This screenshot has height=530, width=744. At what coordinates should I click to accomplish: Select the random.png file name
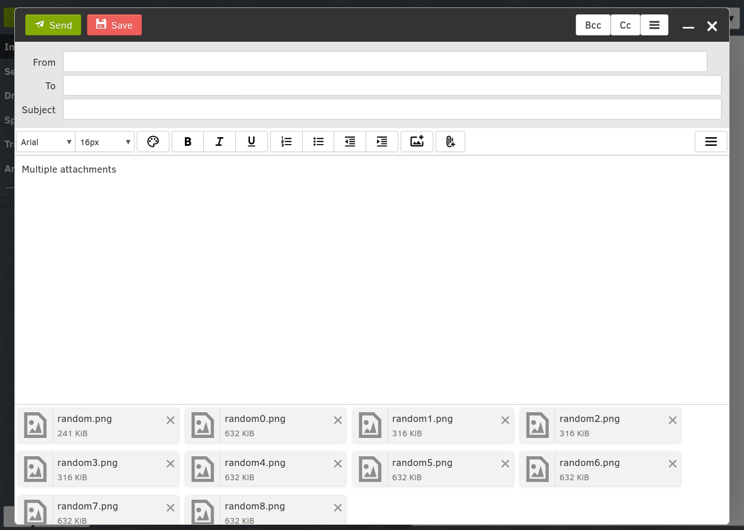[85, 419]
